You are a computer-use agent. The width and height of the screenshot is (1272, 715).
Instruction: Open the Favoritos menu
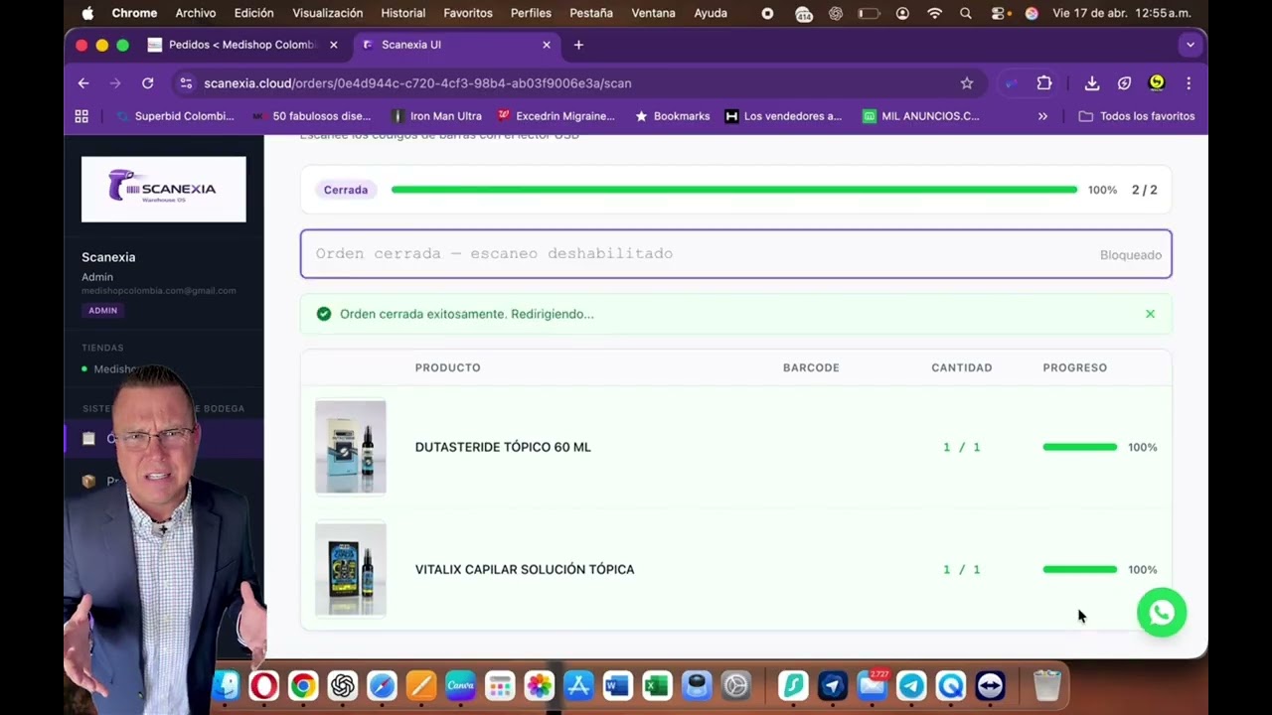pos(468,13)
